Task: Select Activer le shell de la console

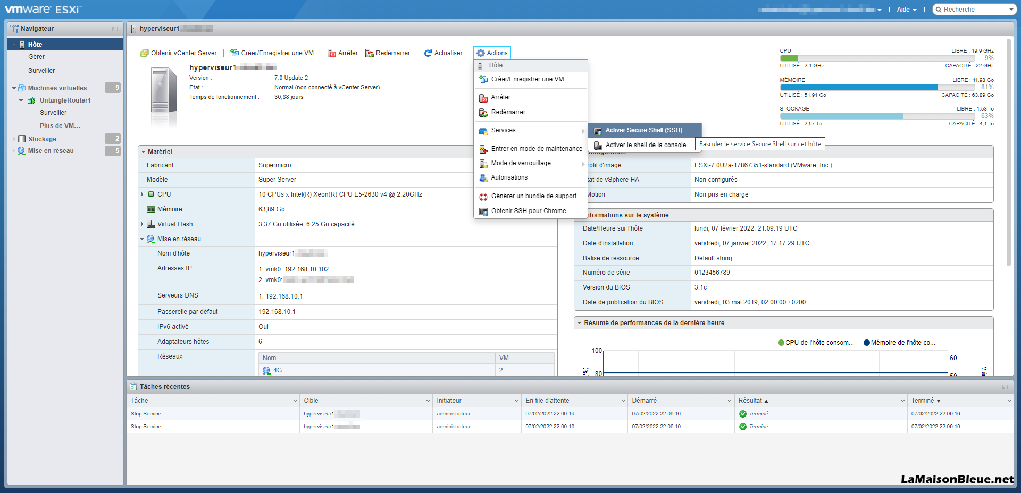Action: click(645, 145)
